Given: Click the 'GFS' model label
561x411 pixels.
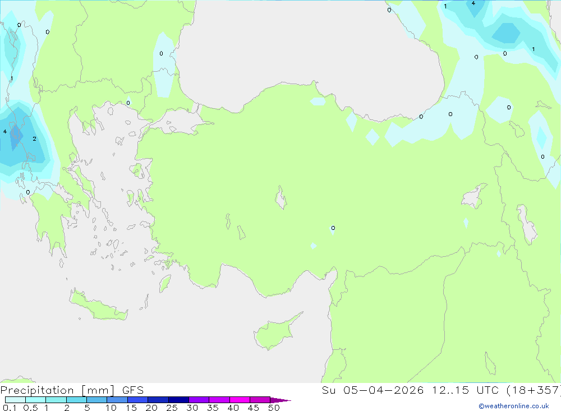Looking at the screenshot, I should click(133, 390).
